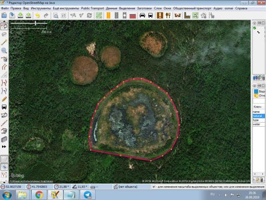The image size is (266, 200).
Task: Open the Заготовки menu
Action: tap(144, 8)
